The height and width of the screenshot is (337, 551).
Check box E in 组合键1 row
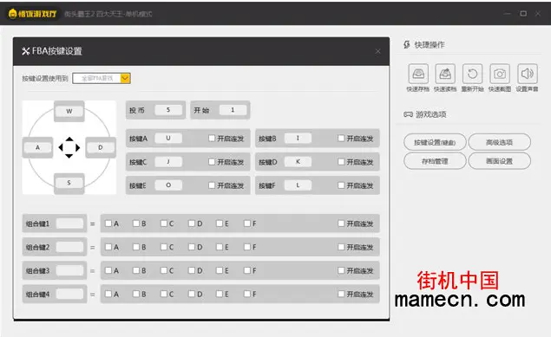[x=220, y=224]
